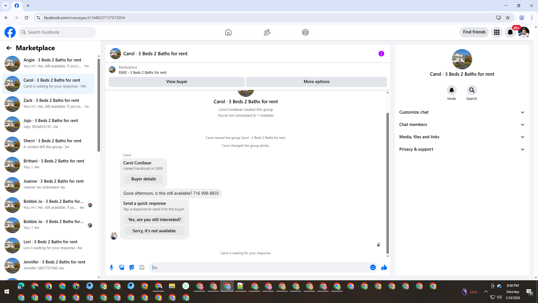Open Zack's 3 Beds 2 Baths conversation
Screen dimensions: 538x303
pyautogui.click(x=48, y=104)
